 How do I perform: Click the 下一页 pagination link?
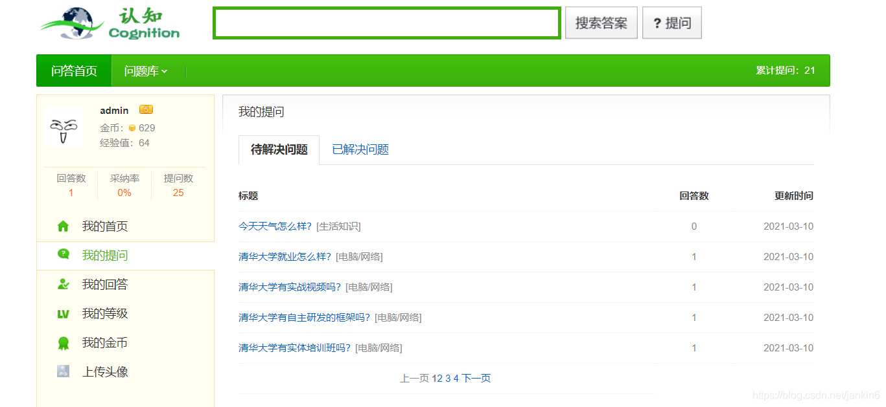pyautogui.click(x=478, y=378)
